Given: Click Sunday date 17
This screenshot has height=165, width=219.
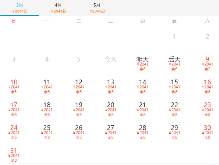Looking at the screenshot, I should point(14,109).
